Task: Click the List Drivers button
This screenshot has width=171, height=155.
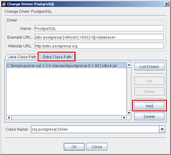Action: click(x=149, y=66)
